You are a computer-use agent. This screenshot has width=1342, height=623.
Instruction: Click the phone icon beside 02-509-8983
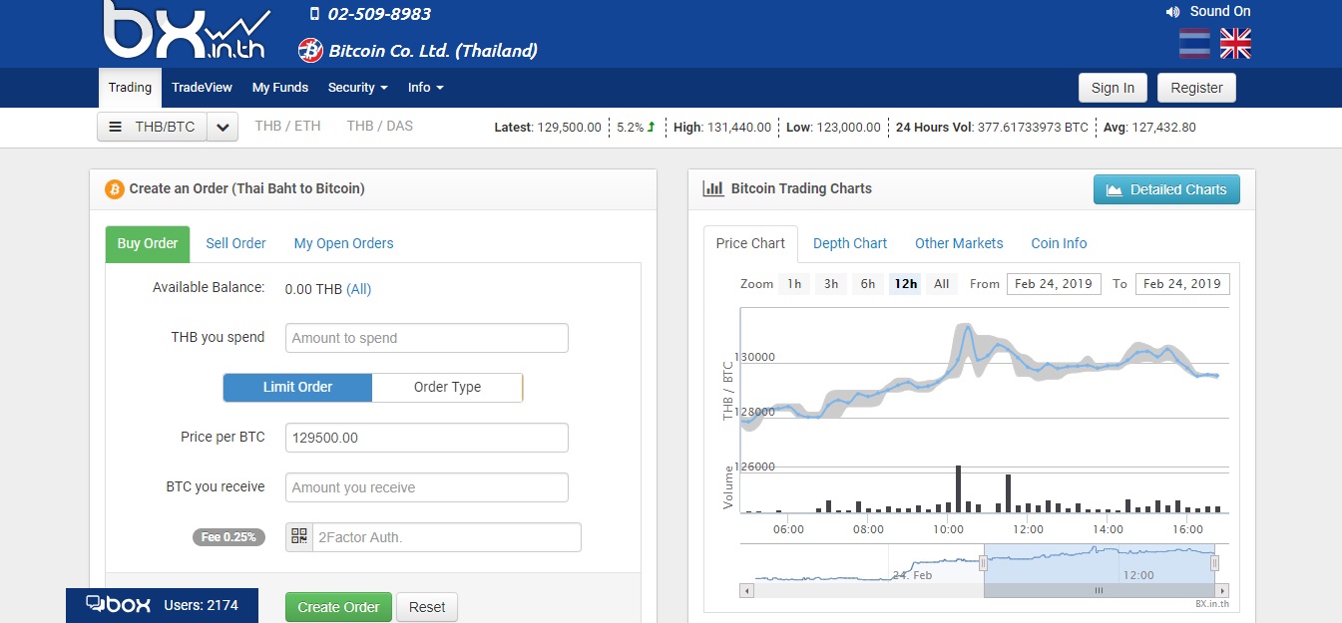point(314,14)
